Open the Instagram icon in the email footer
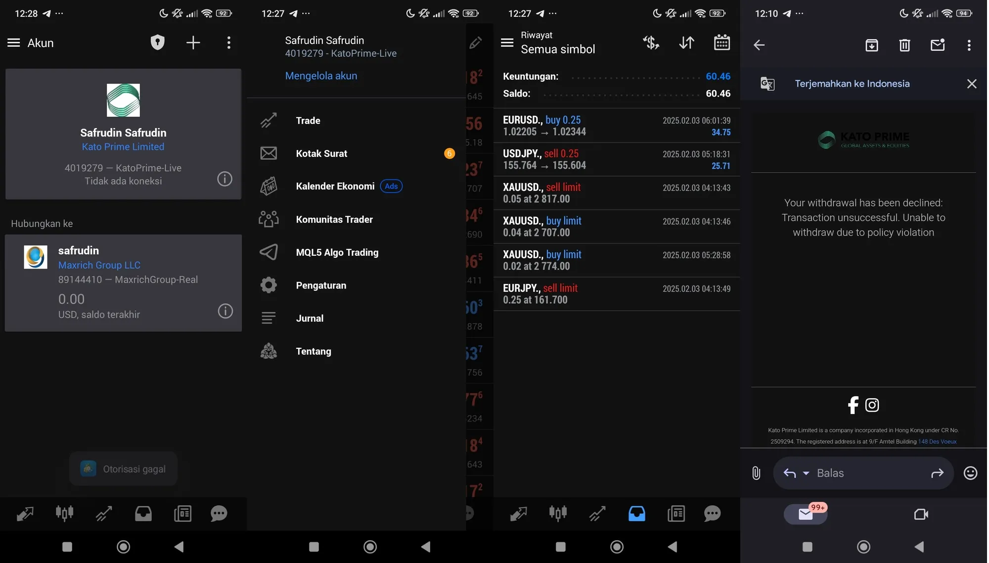 coord(872,405)
